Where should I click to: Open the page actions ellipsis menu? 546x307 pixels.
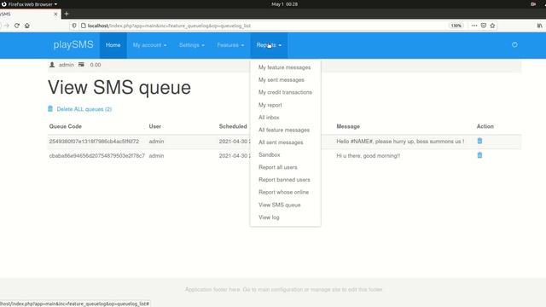coord(474,26)
